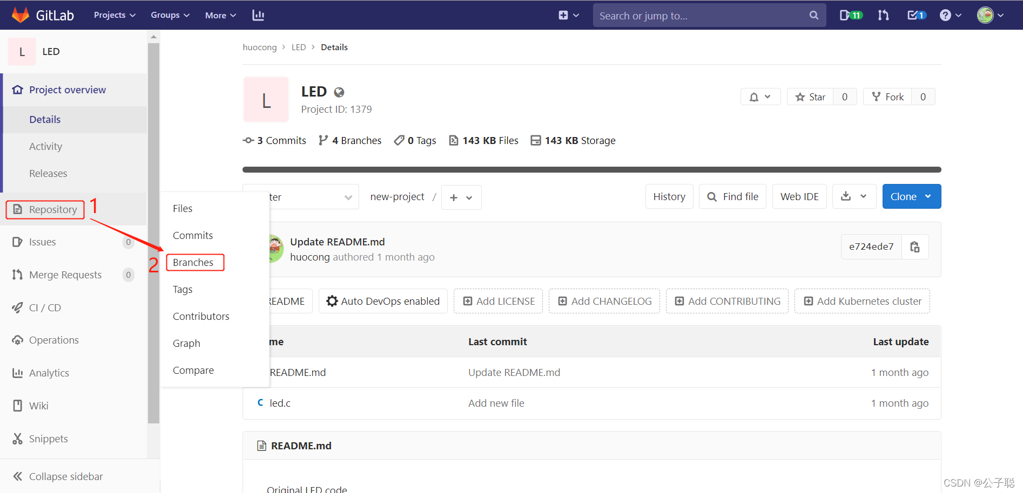The width and height of the screenshot is (1023, 493).
Task: Open the CI / CD section in the sidebar
Action: [45, 307]
